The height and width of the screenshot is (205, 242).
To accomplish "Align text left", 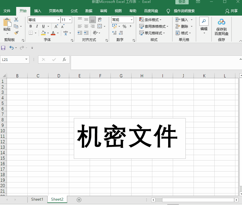I will tap(80, 26).
